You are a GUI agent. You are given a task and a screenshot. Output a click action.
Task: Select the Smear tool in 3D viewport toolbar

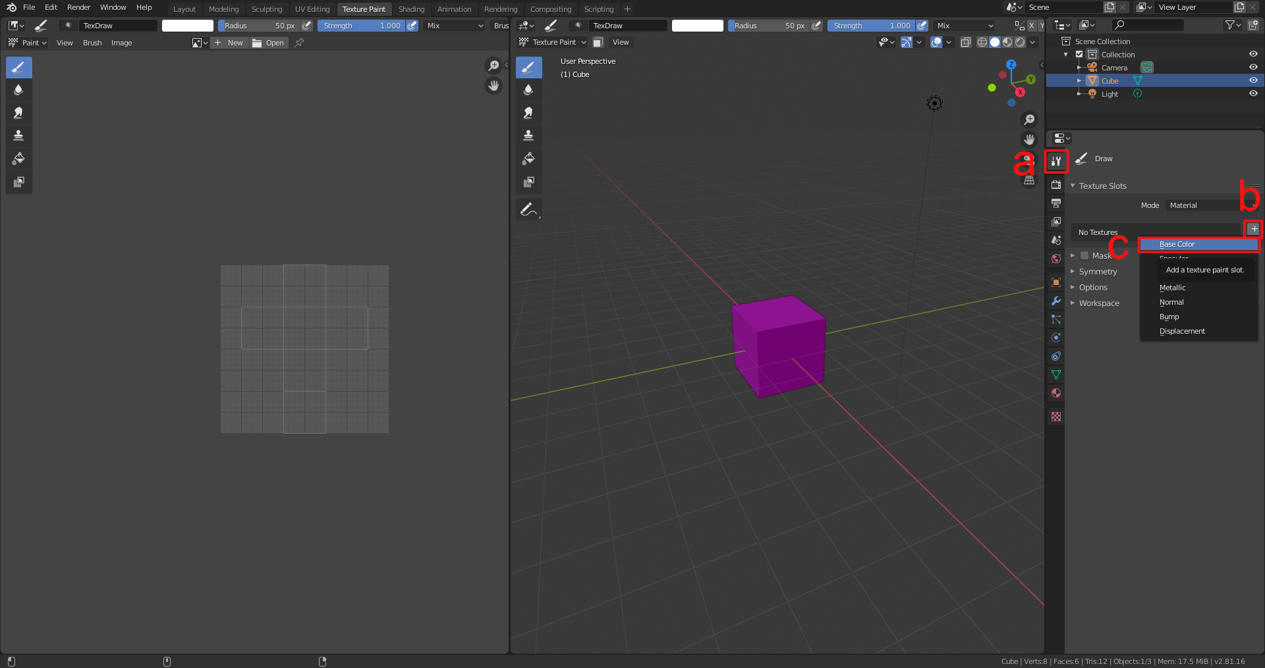tap(528, 113)
